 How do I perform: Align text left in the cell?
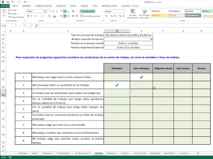(62, 16)
